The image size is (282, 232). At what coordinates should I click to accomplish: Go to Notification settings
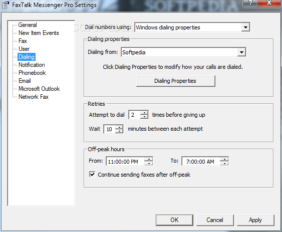(x=32, y=65)
